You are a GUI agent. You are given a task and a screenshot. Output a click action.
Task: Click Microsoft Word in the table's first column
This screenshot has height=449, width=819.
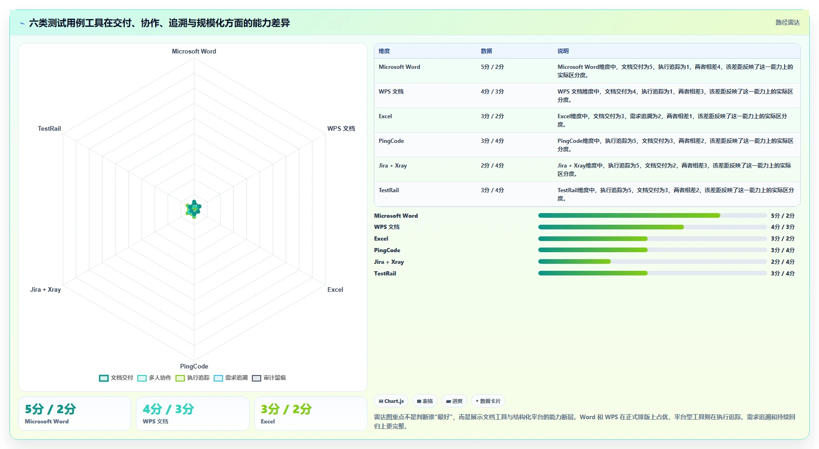(x=399, y=67)
